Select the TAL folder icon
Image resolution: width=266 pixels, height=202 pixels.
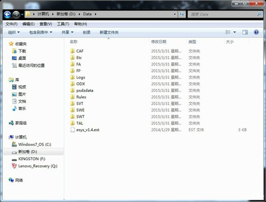coord(73,123)
